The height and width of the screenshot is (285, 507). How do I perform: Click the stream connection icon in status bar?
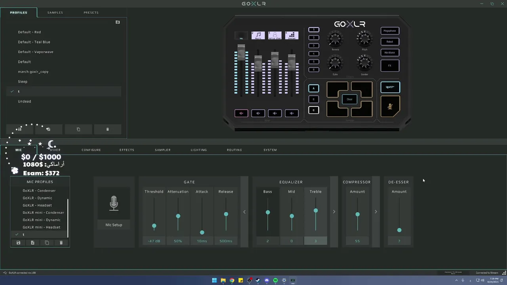point(504,273)
